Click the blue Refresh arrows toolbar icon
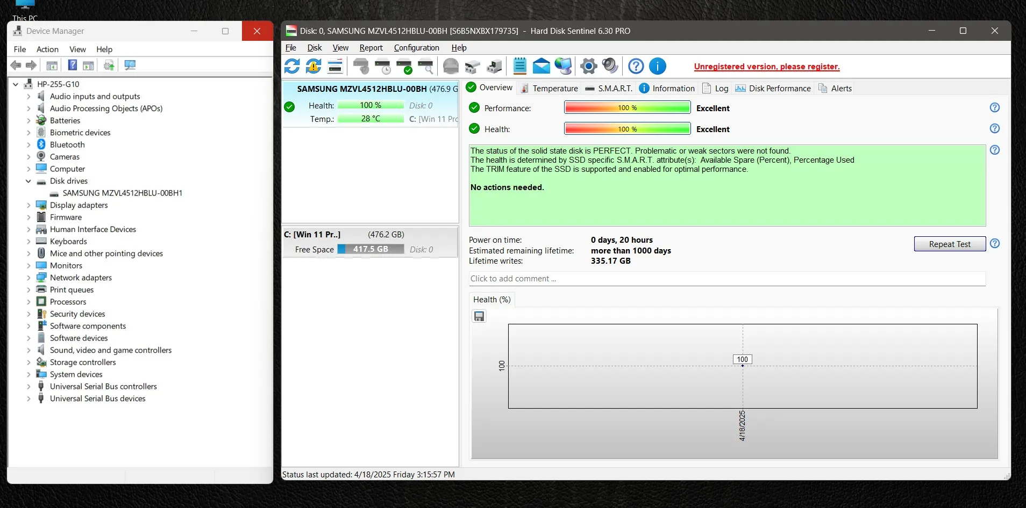 292,66
